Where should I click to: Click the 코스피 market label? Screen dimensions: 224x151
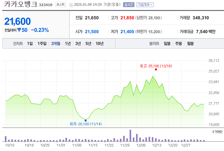pyautogui.click(x=60, y=5)
